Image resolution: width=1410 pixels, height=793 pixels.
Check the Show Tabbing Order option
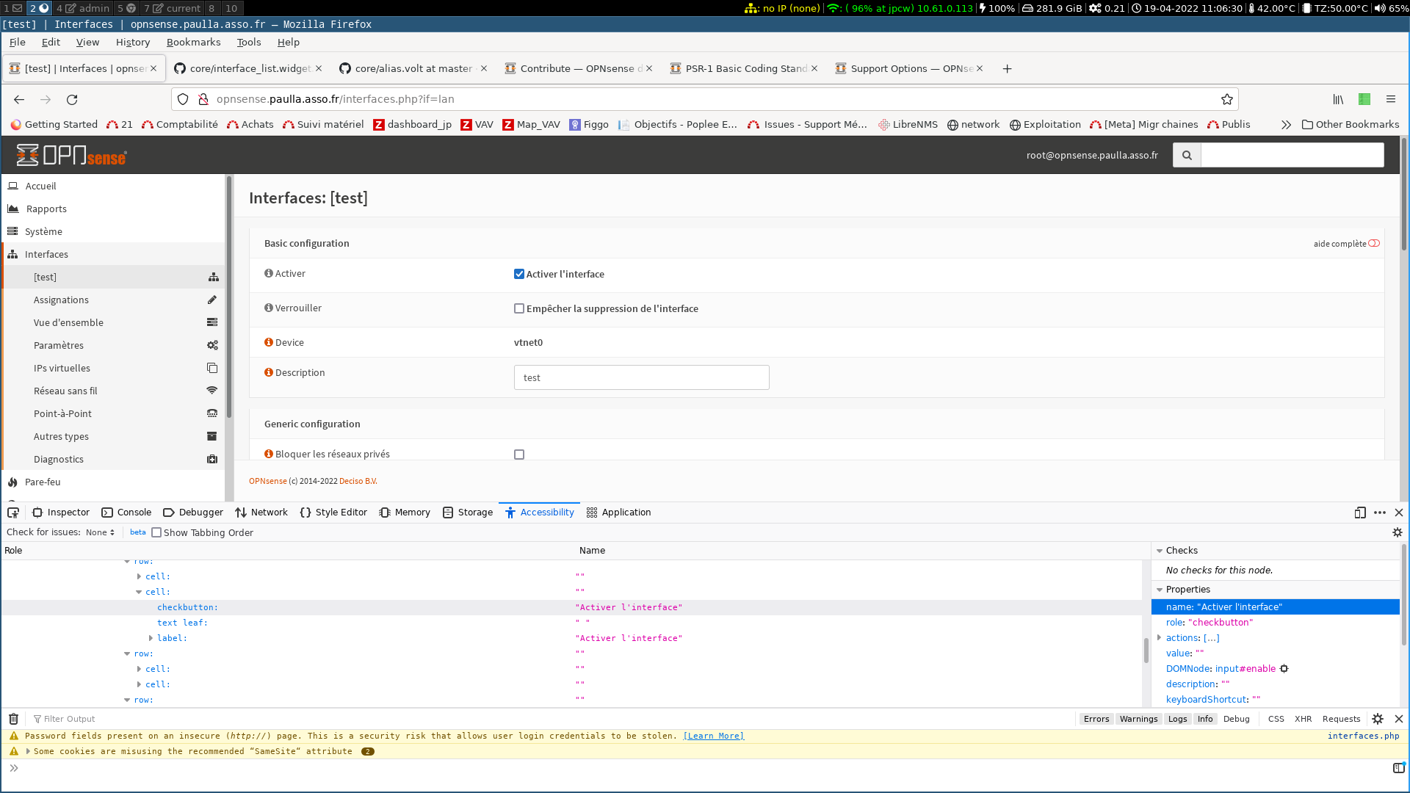pos(156,532)
